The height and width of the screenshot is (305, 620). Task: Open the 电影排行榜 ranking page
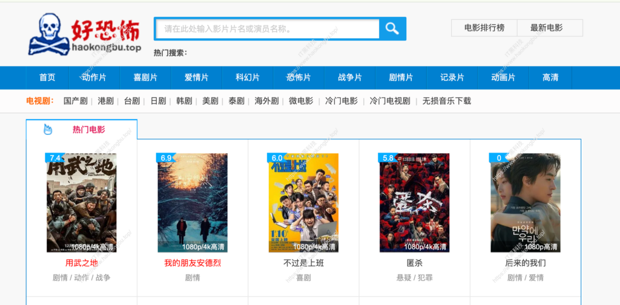[x=484, y=28]
